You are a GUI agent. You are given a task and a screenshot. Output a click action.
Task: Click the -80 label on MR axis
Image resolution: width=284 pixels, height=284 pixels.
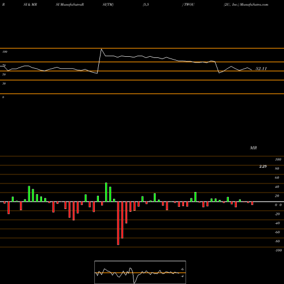tap(277, 241)
